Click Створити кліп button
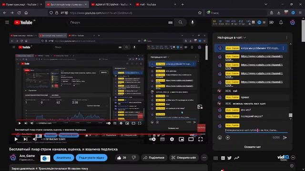Image resolution: width=305 pixels, height=171 pixels. [183, 158]
